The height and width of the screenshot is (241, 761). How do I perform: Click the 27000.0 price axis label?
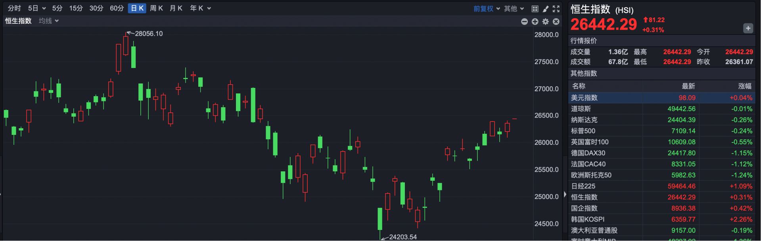pos(546,89)
